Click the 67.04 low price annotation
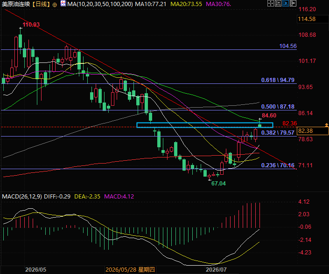This screenshot has height=274, width=329. coord(218,184)
